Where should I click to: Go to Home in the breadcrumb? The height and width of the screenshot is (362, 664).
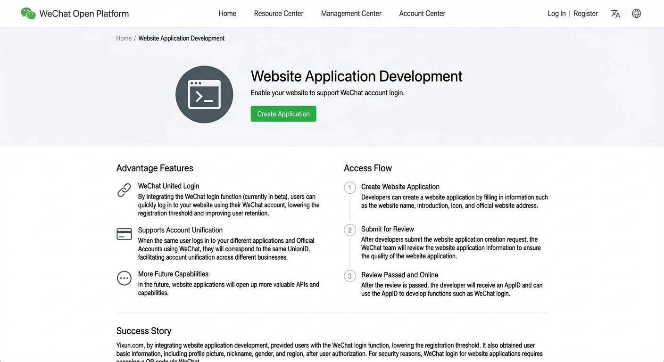pyautogui.click(x=124, y=38)
